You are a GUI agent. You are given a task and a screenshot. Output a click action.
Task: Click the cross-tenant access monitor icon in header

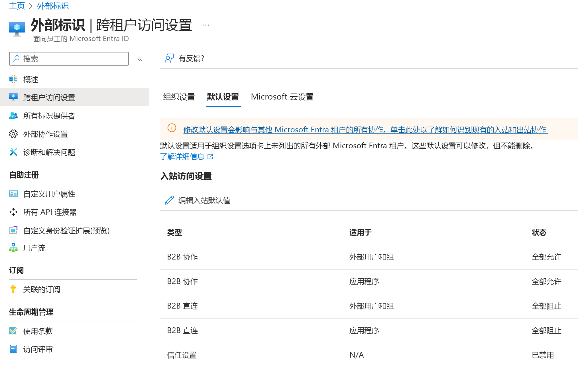[x=17, y=29]
